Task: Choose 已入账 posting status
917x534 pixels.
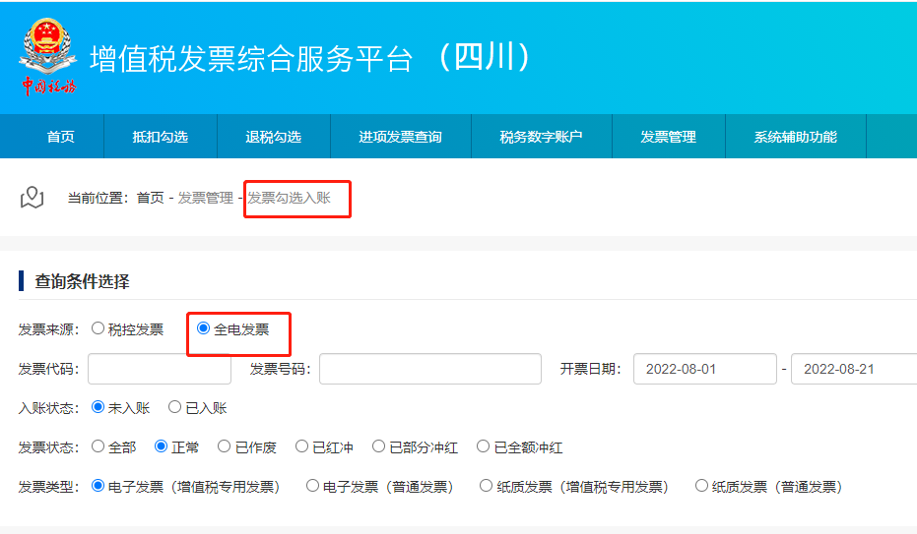Action: coord(174,407)
